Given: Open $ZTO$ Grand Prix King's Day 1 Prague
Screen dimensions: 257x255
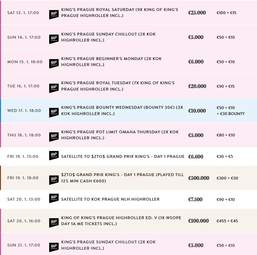Looking at the screenshot, I should click(122, 178).
